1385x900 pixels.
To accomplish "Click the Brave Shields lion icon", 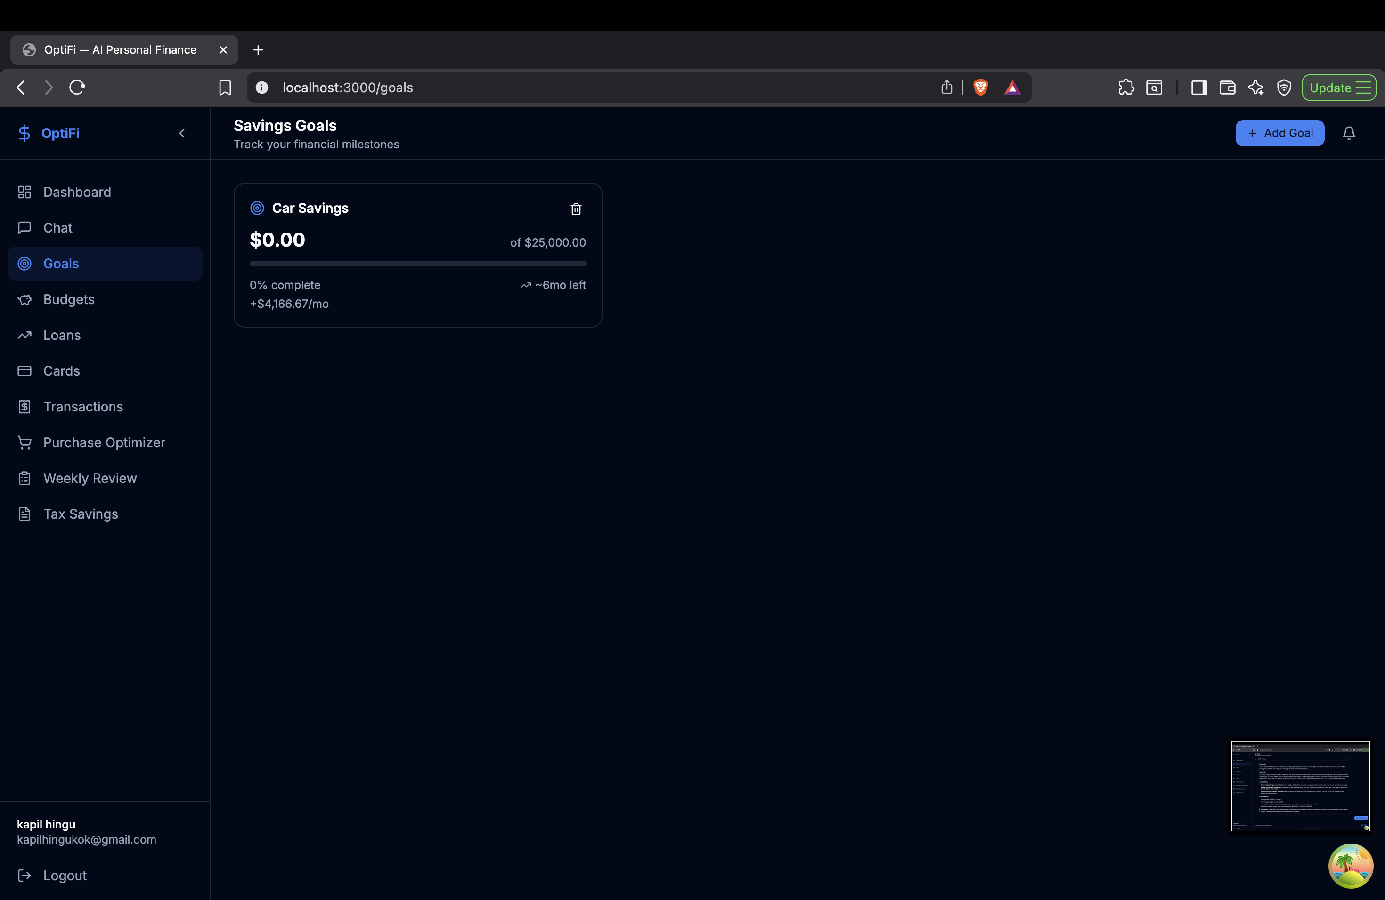I will [980, 87].
